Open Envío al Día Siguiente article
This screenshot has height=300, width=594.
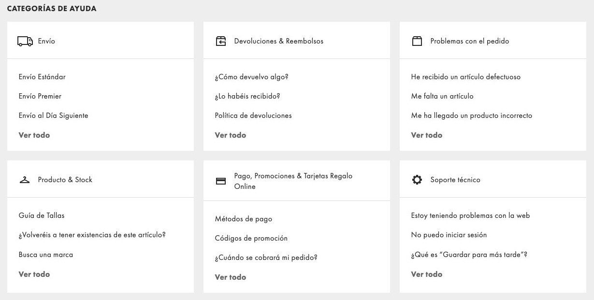(54, 115)
